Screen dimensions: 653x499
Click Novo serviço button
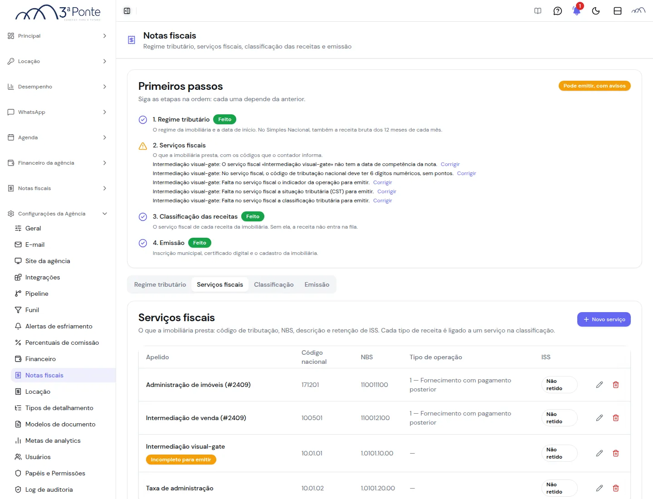[x=604, y=319]
